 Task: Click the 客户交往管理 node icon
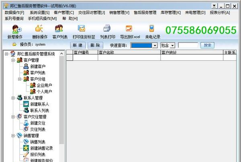20,116
